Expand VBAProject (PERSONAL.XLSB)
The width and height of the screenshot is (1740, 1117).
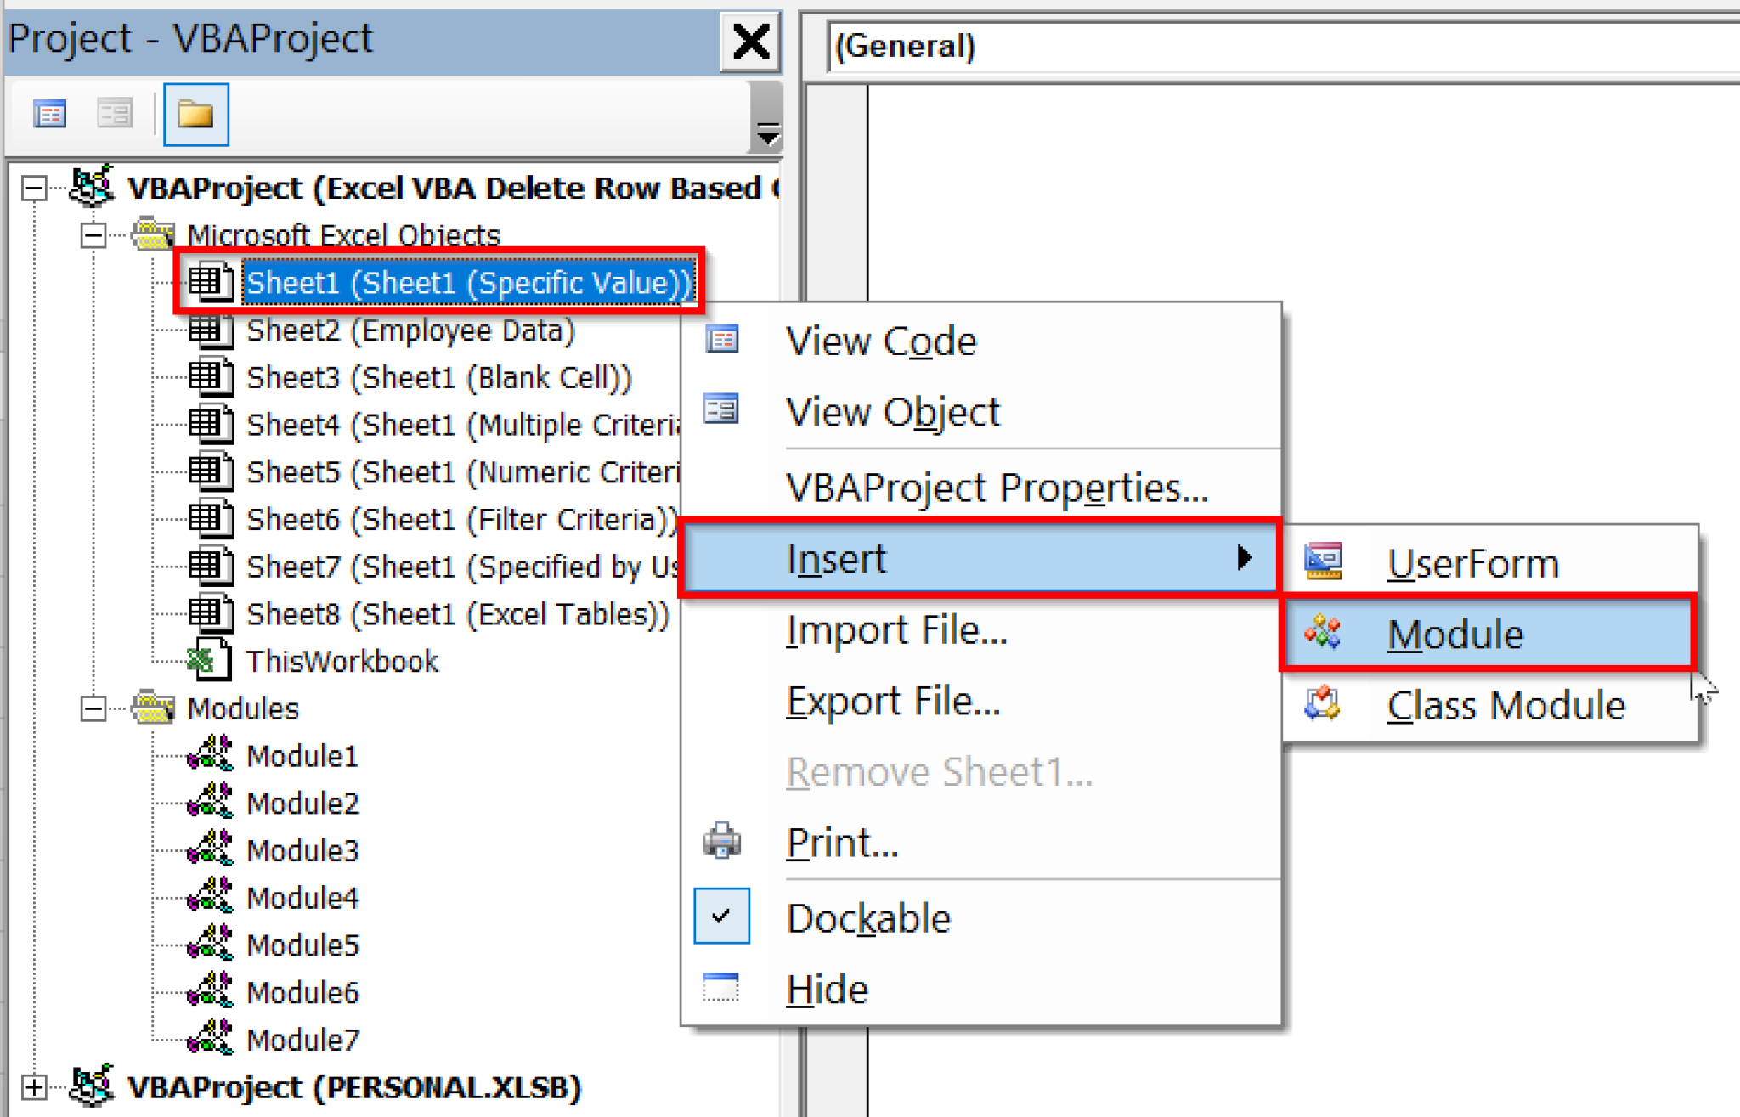tap(35, 1087)
